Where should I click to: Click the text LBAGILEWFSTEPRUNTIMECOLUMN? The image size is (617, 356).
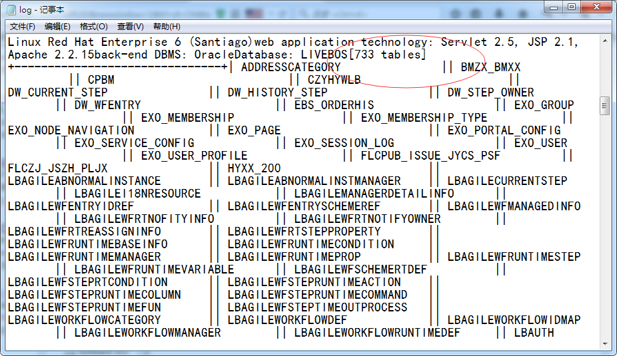[95, 294]
